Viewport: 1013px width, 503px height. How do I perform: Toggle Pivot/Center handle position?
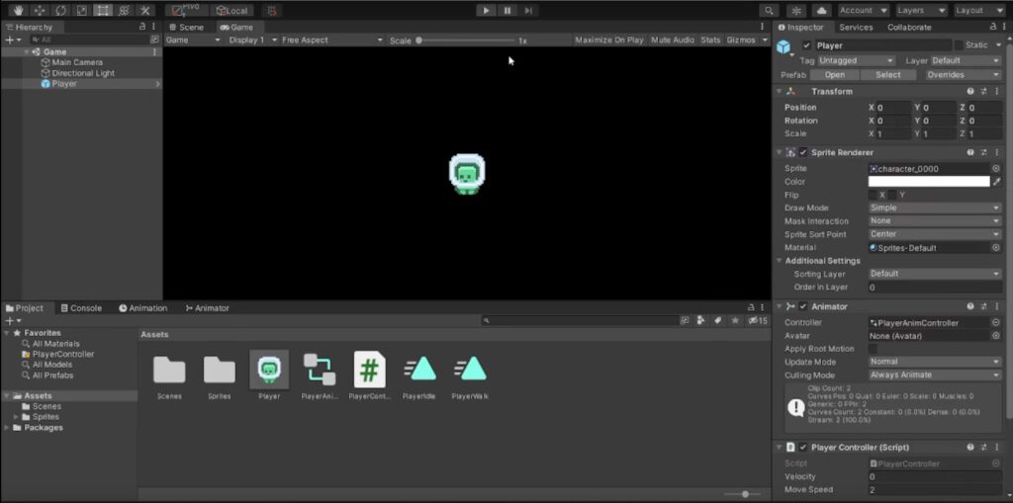[186, 10]
